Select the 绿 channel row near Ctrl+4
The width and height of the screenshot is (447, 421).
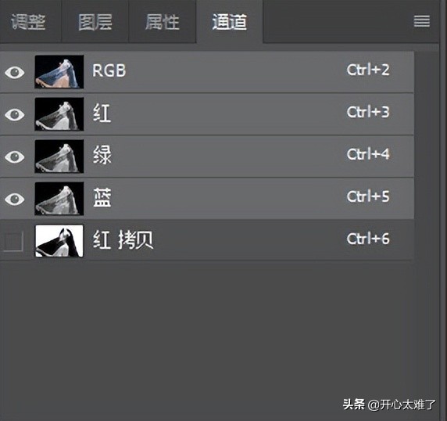207,157
